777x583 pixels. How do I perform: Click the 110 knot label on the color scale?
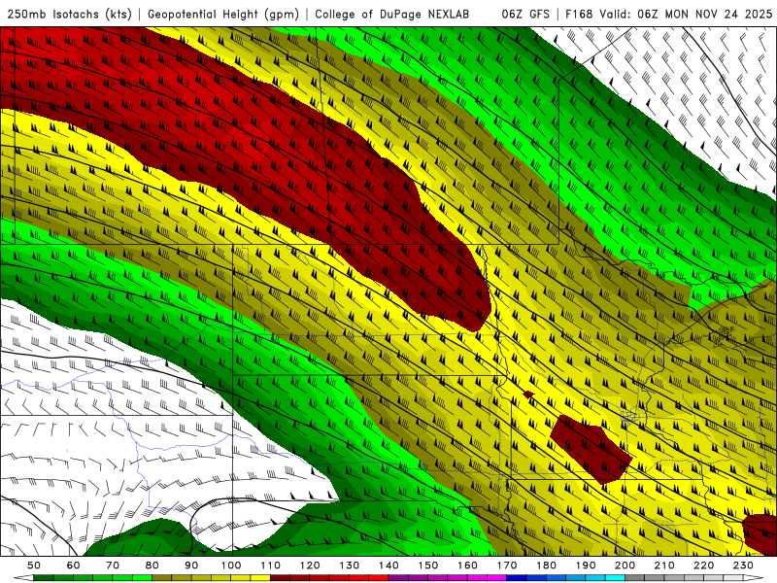click(270, 566)
